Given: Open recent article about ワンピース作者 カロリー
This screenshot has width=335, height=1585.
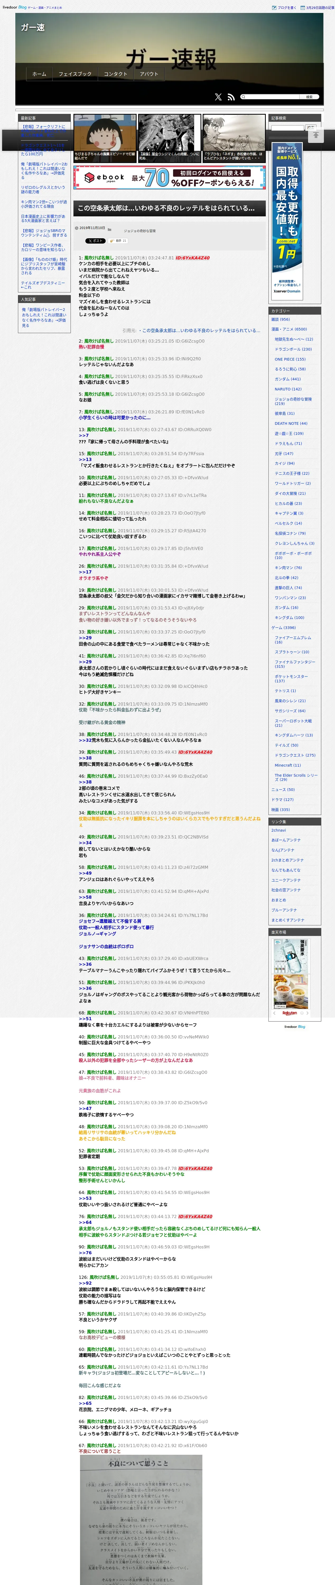Looking at the screenshot, I should click(x=43, y=247).
